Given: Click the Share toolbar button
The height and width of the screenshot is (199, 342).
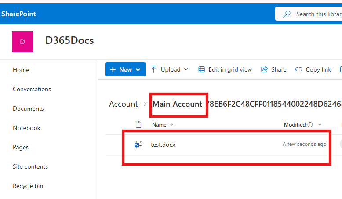Looking at the screenshot, I should click(x=273, y=69).
